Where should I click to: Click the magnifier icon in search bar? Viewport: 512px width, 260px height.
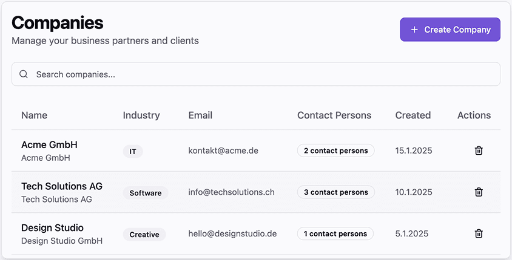pyautogui.click(x=24, y=74)
